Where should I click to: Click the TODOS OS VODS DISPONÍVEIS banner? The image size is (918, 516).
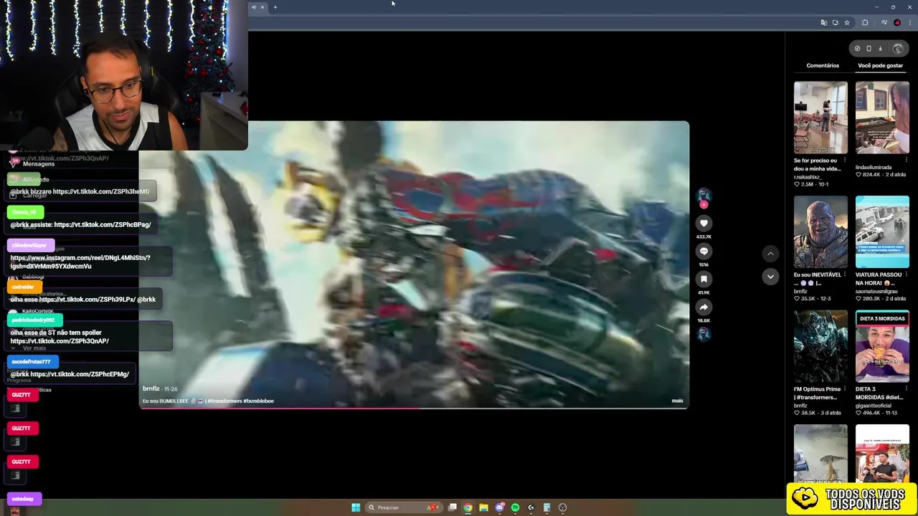coord(852,499)
